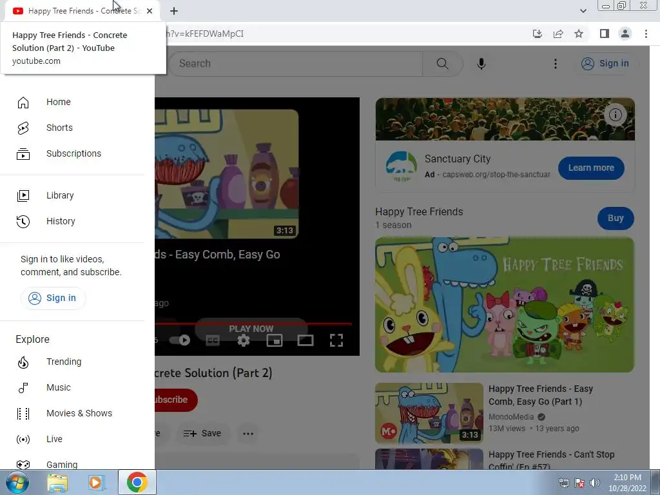Close the Happy Tree Friends tab
This screenshot has width=660, height=495.
[x=150, y=11]
